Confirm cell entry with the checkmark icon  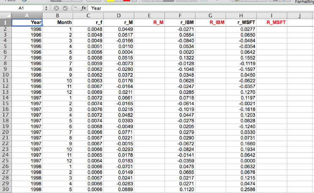[65, 8]
